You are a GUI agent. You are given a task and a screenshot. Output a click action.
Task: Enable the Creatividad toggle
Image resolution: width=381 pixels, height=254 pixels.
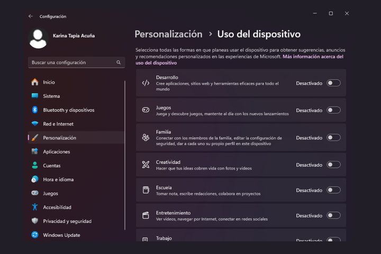coord(333,165)
